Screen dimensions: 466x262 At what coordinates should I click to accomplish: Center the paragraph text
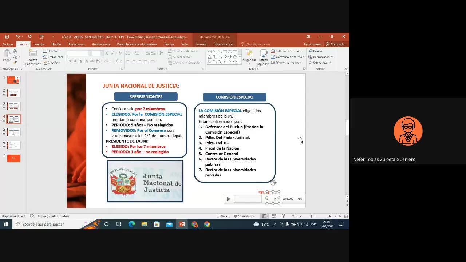tap(134, 61)
